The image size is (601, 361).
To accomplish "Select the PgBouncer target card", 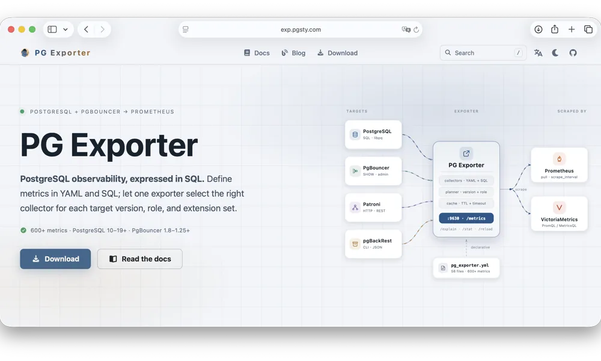I will 373,171.
